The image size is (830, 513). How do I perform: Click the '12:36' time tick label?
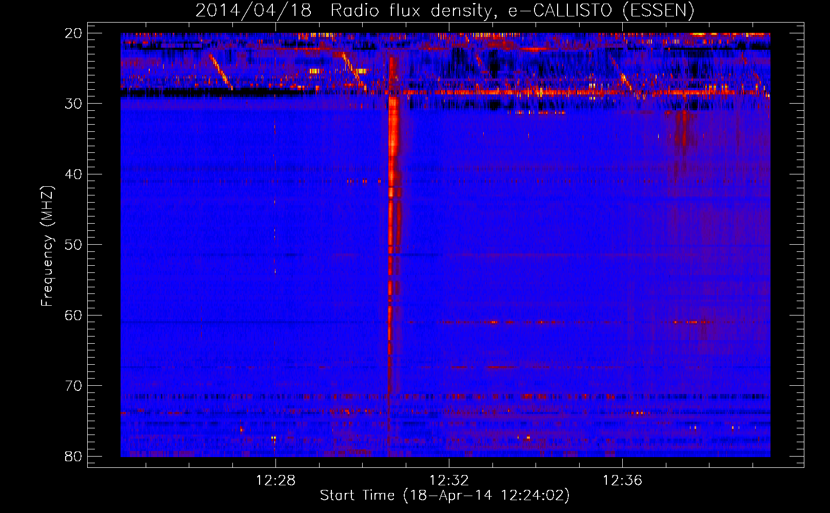point(622,481)
